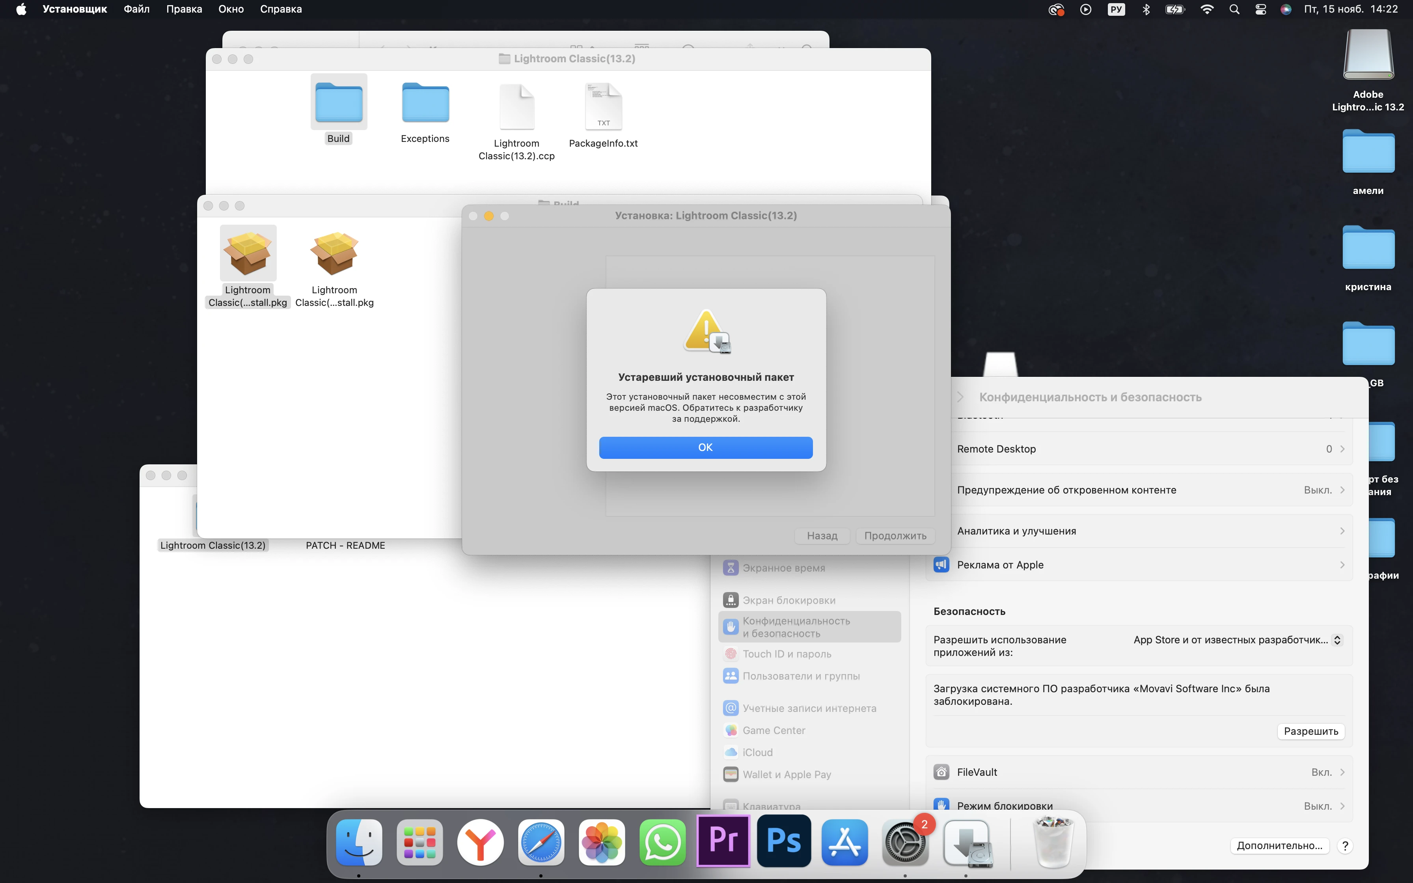Open the Установщик menu

point(75,9)
